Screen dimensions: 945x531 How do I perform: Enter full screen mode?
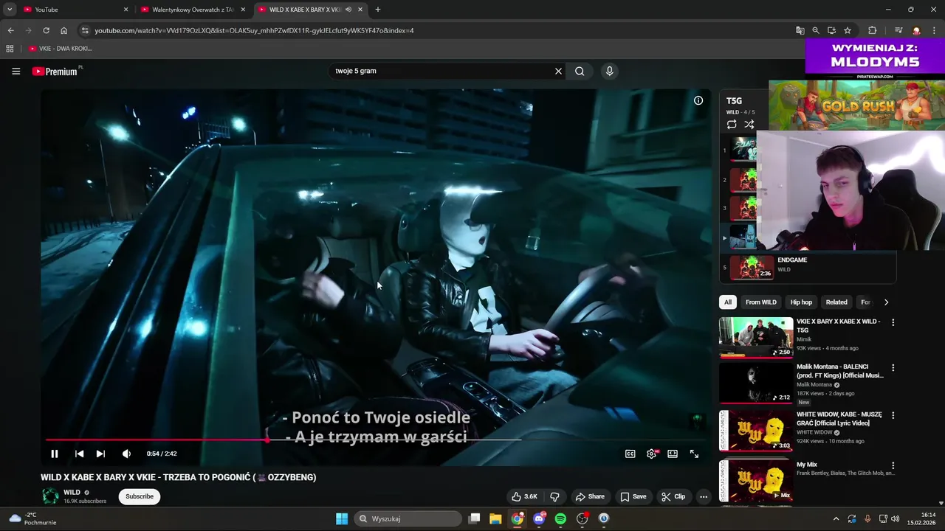694,454
